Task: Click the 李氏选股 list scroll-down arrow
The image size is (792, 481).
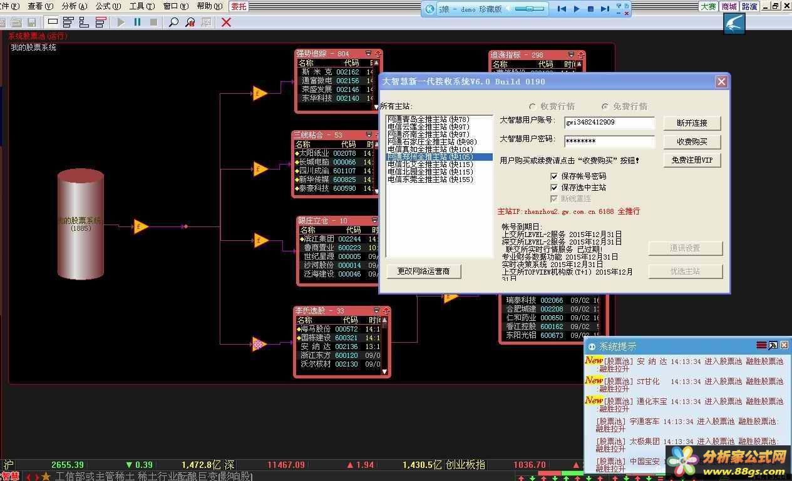Action: coord(384,372)
